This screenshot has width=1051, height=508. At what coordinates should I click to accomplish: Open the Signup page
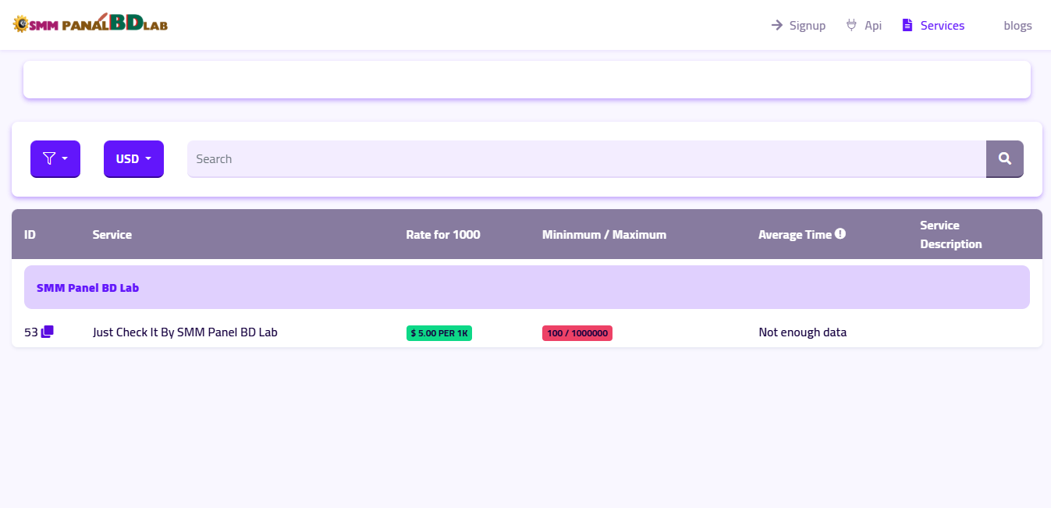point(798,26)
